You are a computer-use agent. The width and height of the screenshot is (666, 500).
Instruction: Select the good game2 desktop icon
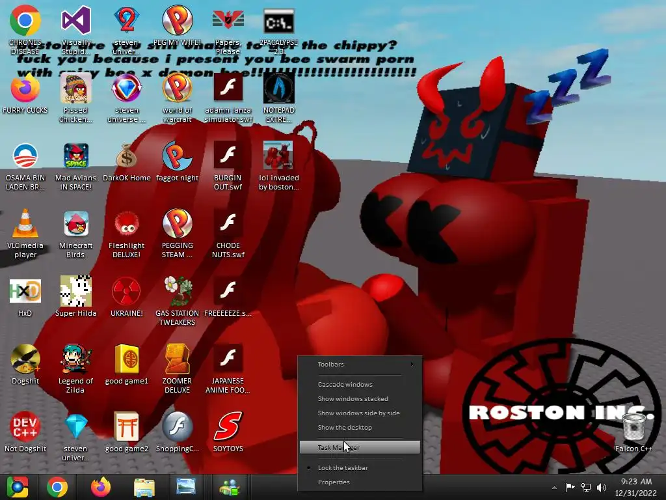click(x=127, y=432)
